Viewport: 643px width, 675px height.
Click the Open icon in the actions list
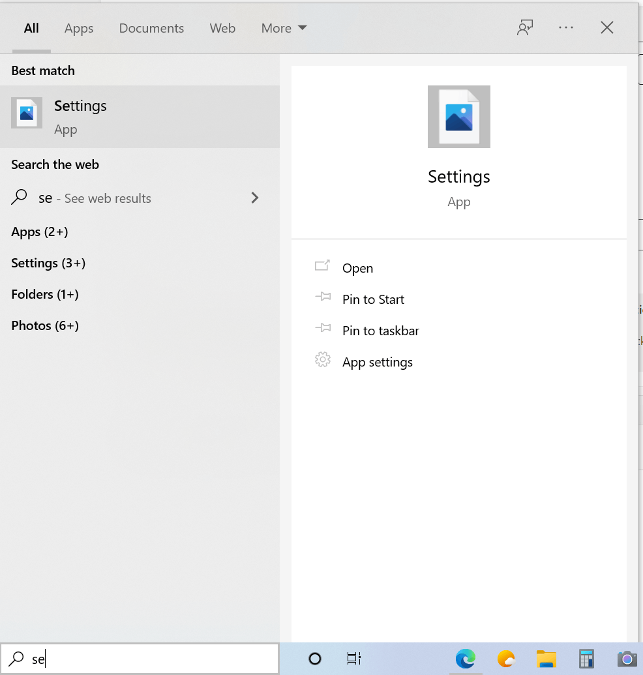[322, 265]
